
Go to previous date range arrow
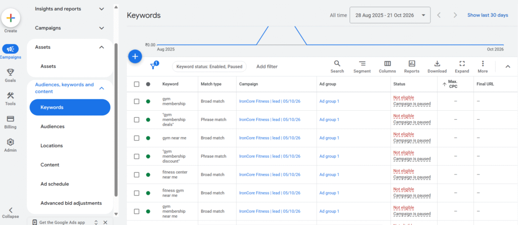pos(439,15)
